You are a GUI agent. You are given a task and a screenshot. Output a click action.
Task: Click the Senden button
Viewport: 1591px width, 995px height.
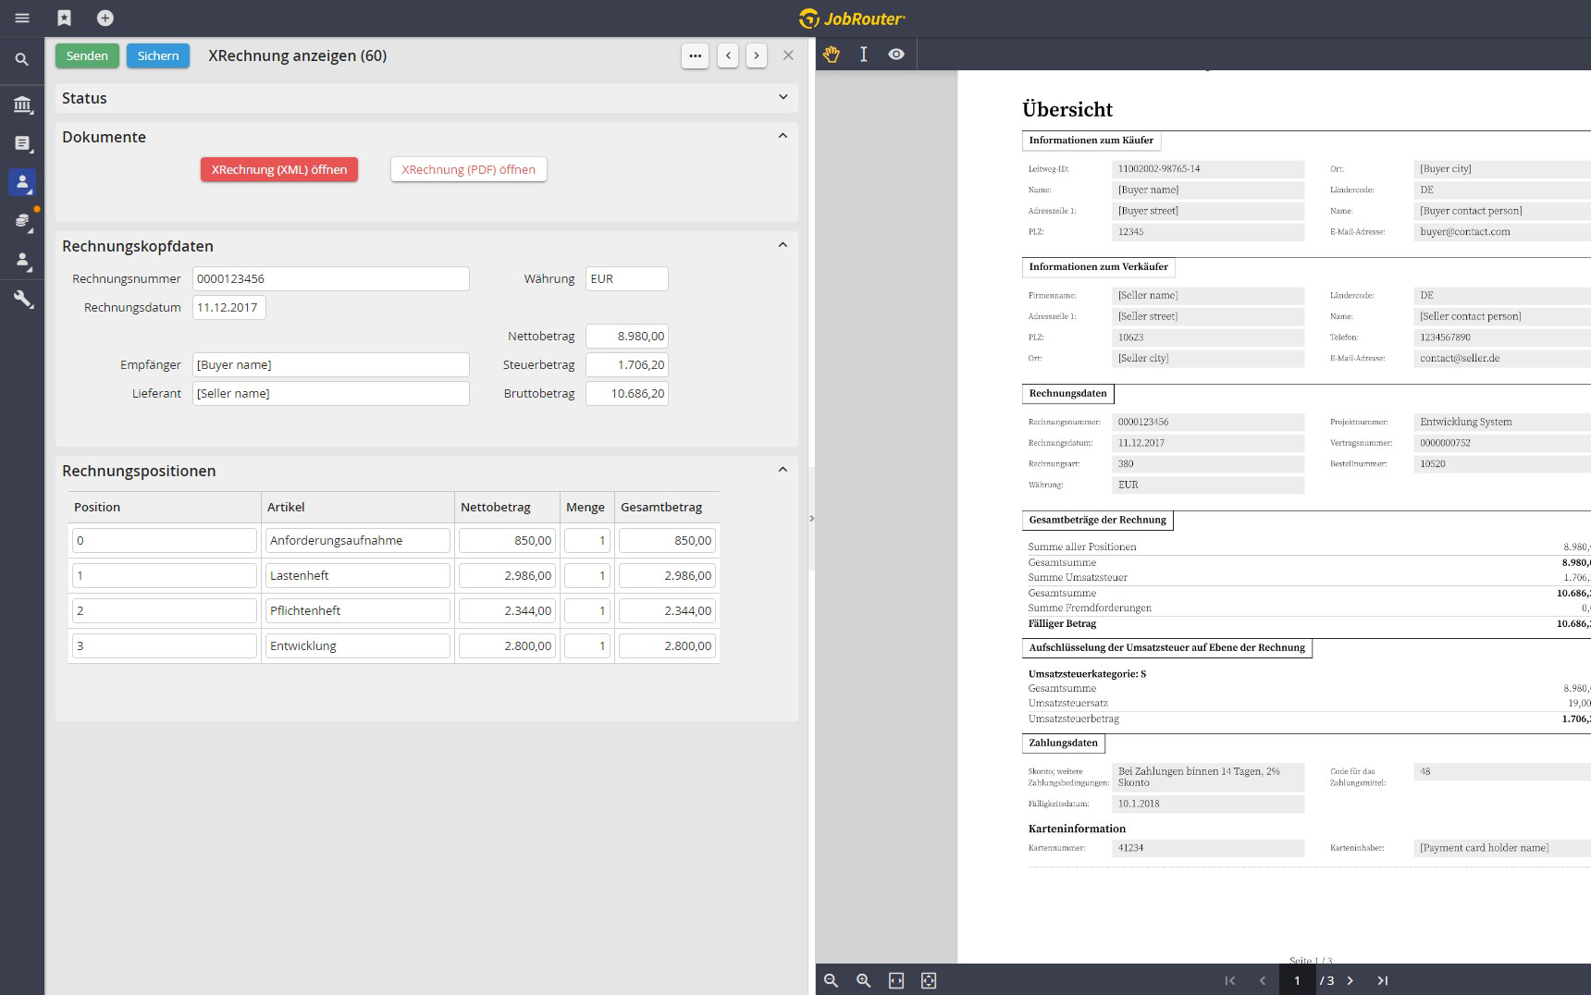(87, 55)
